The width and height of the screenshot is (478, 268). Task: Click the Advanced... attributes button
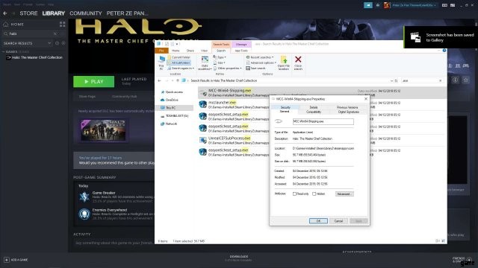(344, 194)
